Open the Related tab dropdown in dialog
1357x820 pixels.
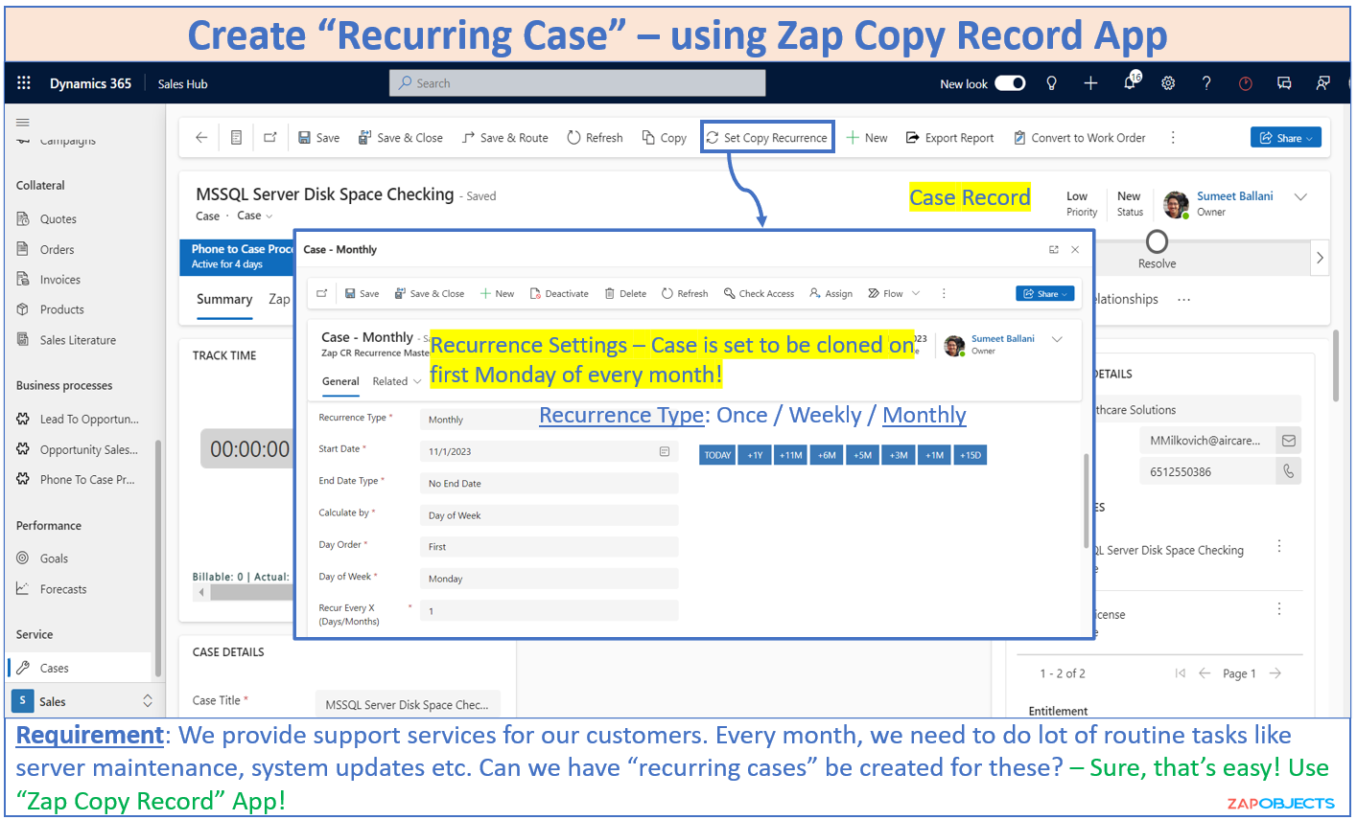pos(396,381)
